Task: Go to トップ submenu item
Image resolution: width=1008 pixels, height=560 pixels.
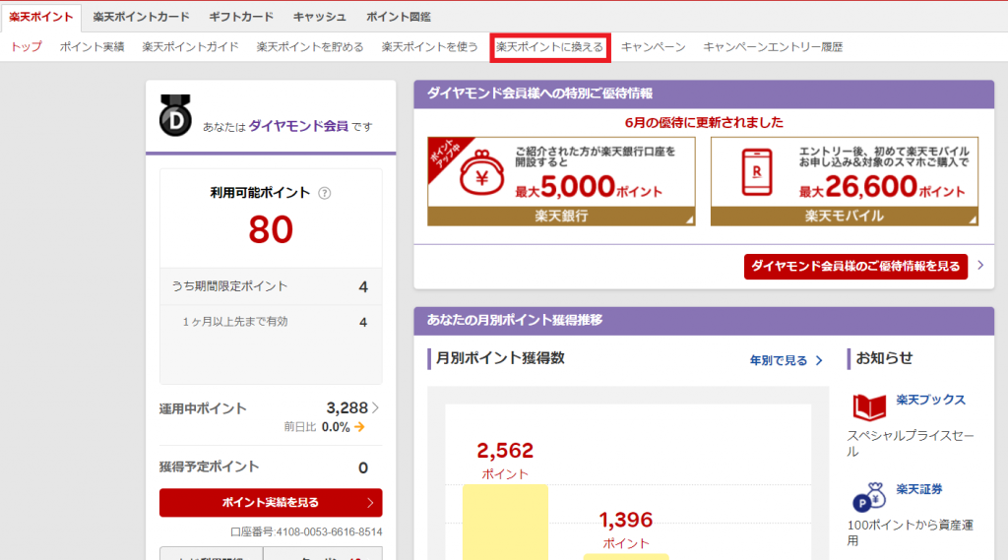Action: 27,47
